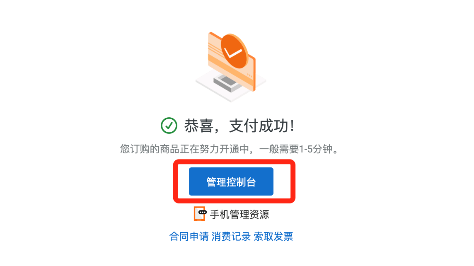The height and width of the screenshot is (266, 474).
Task: Click the orange mobile phone icon
Action: pyautogui.click(x=200, y=214)
